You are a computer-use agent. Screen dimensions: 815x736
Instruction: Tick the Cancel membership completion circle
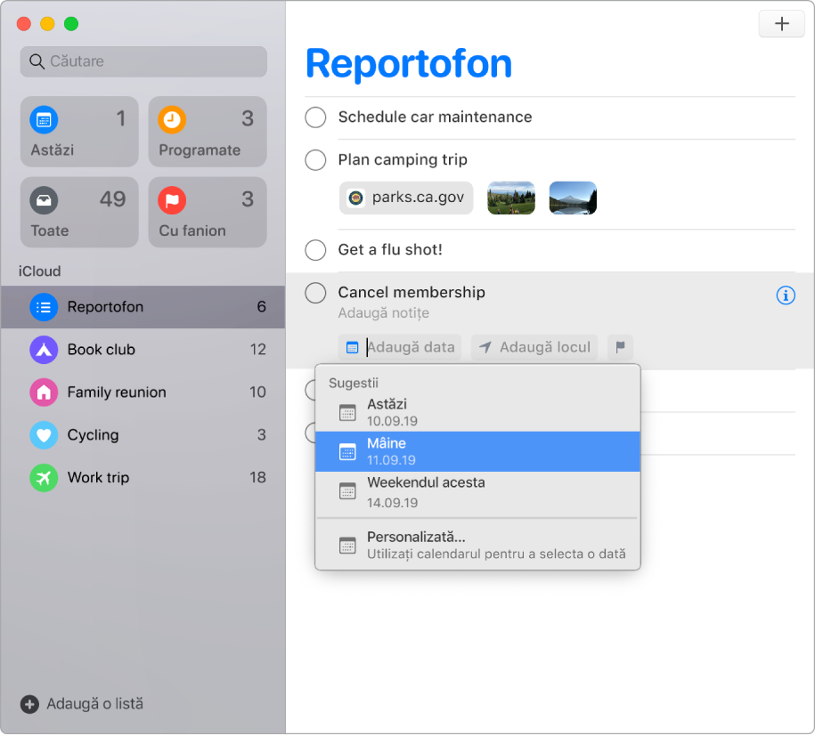coord(315,293)
